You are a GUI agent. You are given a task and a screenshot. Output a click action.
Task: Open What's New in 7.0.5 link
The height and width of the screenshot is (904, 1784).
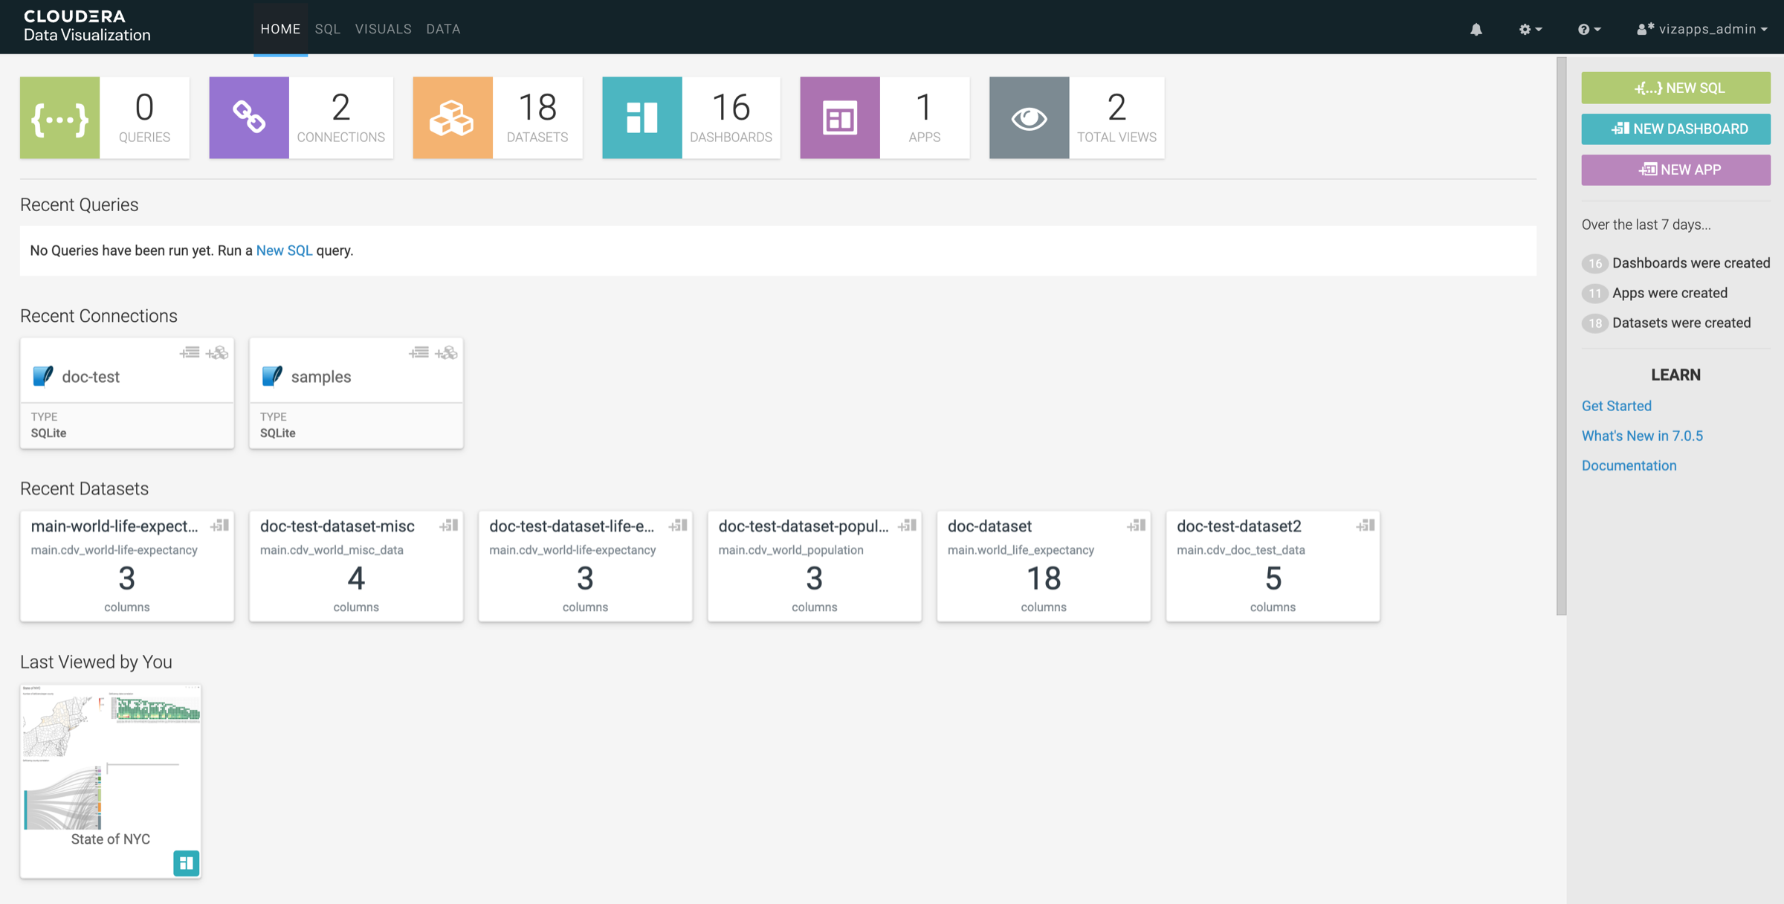click(x=1642, y=436)
